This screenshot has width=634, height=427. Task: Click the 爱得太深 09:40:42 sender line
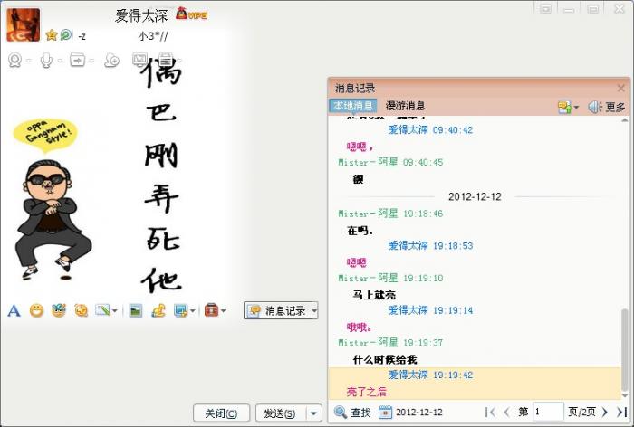click(430, 129)
